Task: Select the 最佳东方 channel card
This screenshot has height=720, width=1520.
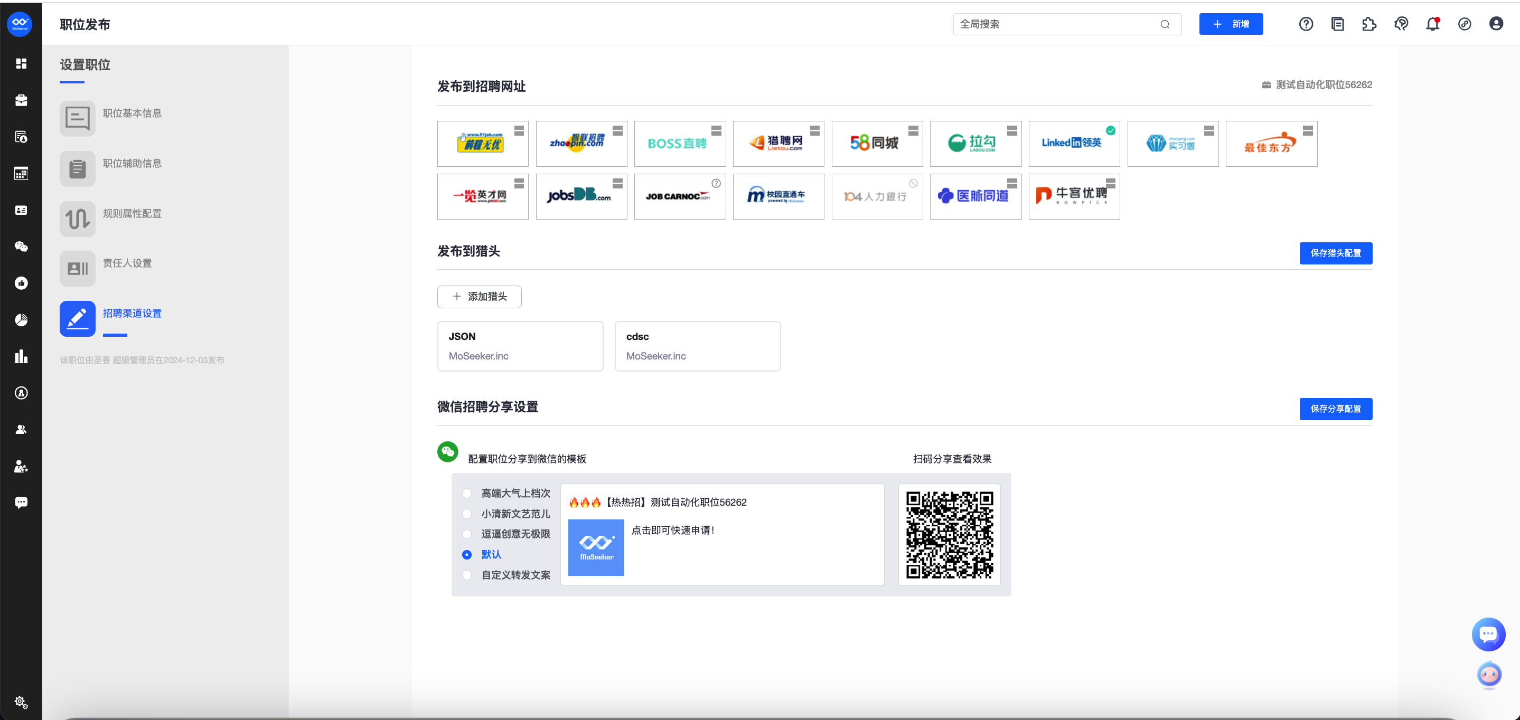Action: (1271, 144)
